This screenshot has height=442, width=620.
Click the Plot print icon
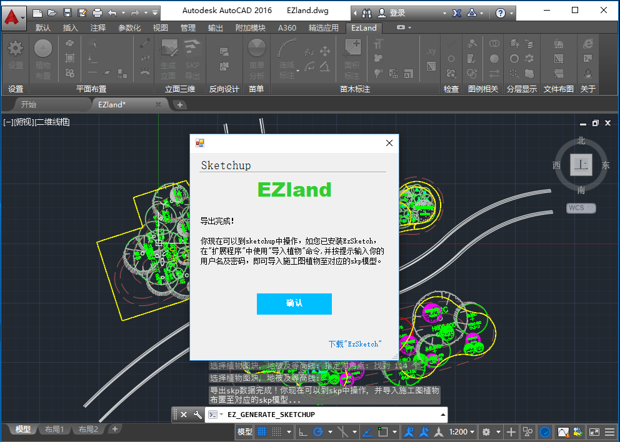(x=97, y=12)
